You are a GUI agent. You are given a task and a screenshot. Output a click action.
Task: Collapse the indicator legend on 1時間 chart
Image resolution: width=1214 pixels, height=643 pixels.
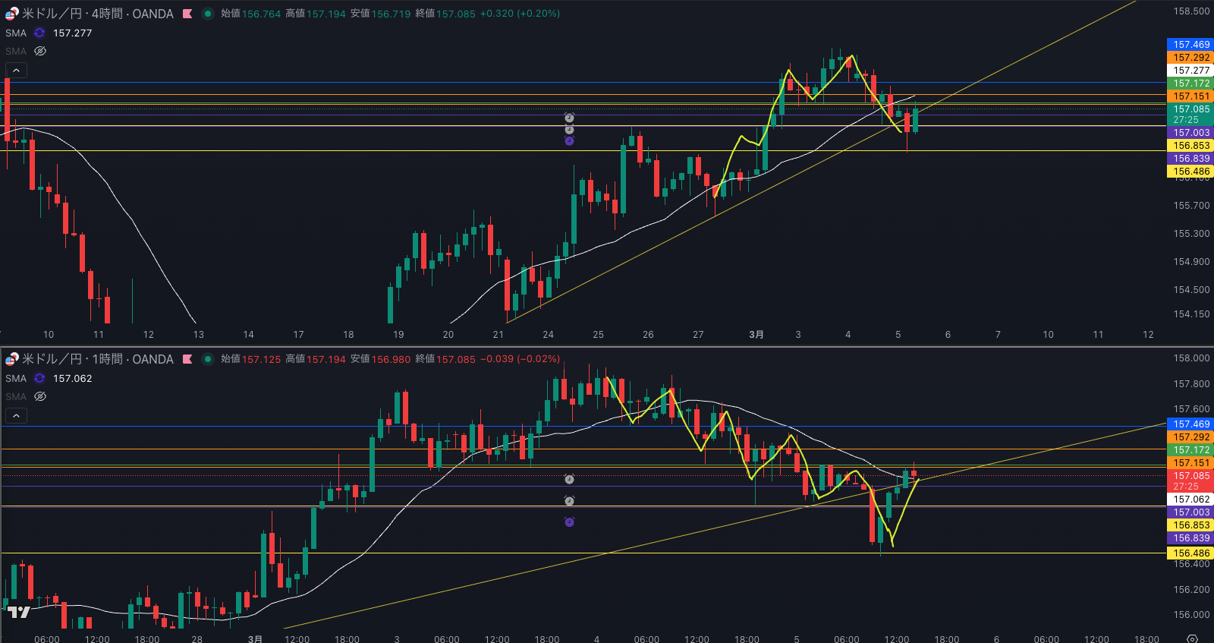click(16, 415)
